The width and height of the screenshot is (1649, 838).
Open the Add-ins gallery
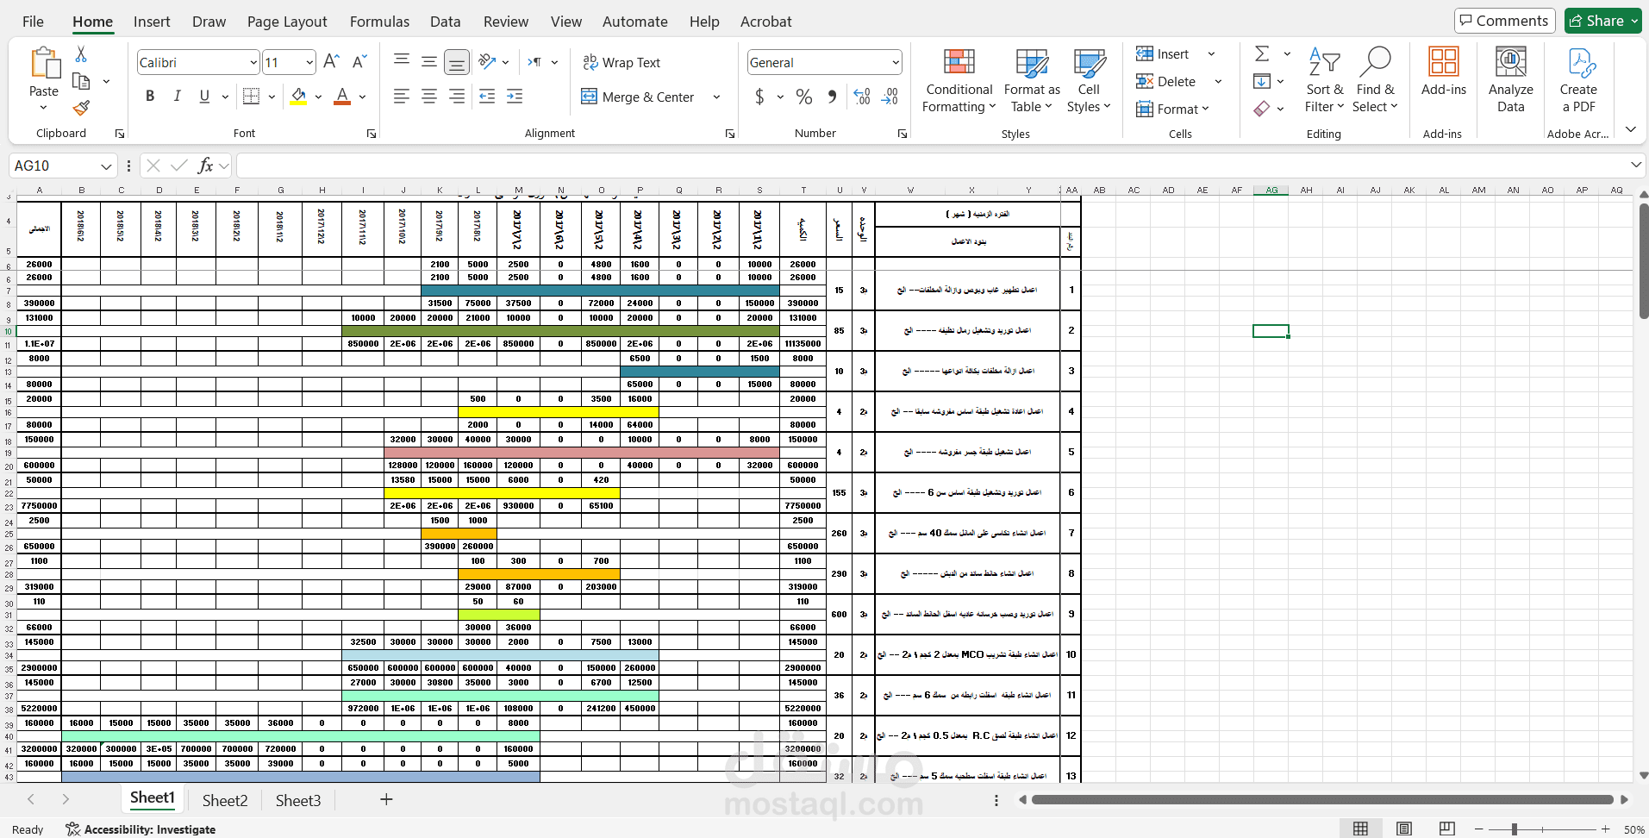pos(1443,72)
